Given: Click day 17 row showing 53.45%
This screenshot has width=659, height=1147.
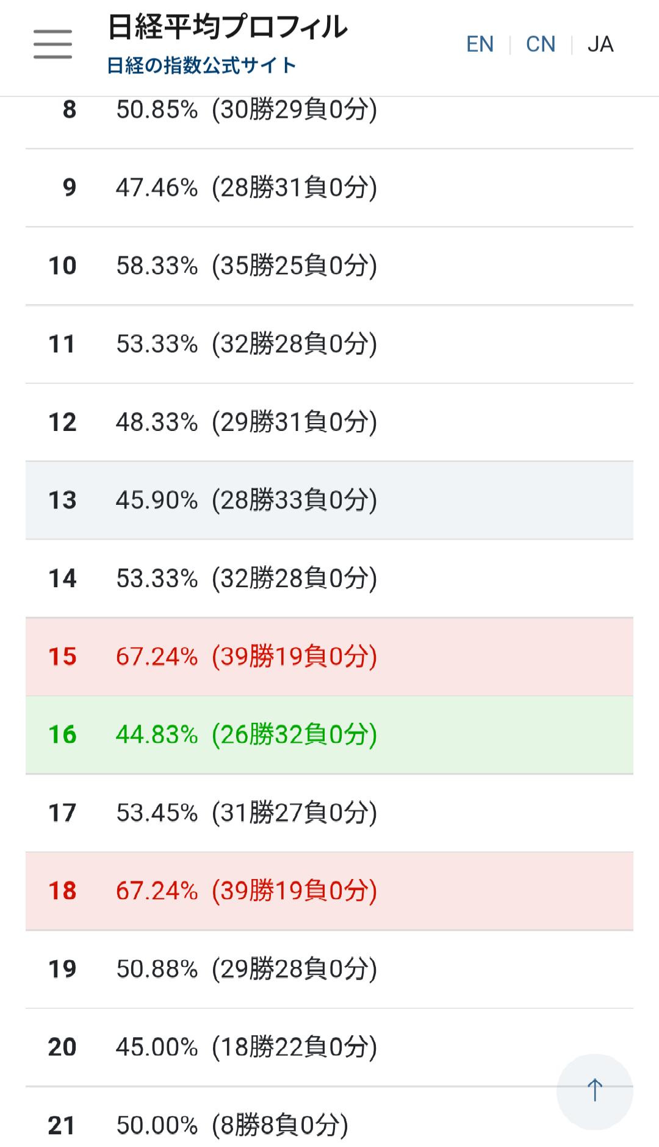Looking at the screenshot, I should [329, 812].
